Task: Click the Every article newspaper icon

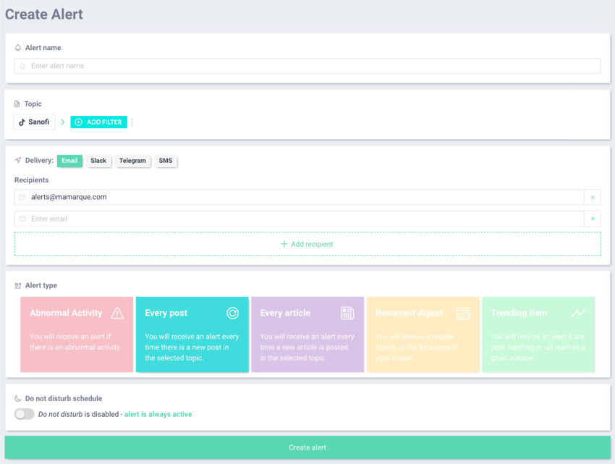Action: (x=347, y=313)
